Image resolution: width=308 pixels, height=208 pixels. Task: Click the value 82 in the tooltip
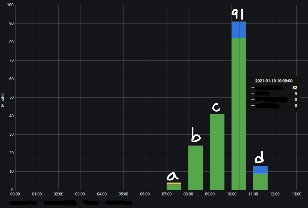[295, 88]
